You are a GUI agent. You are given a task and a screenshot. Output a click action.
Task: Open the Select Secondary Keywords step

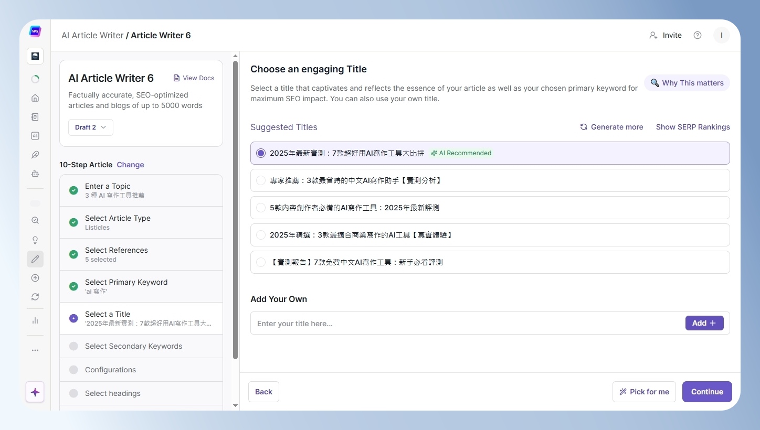141,346
